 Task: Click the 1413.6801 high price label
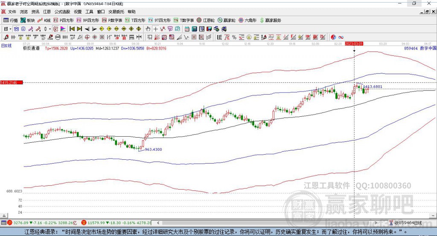click(x=373, y=86)
